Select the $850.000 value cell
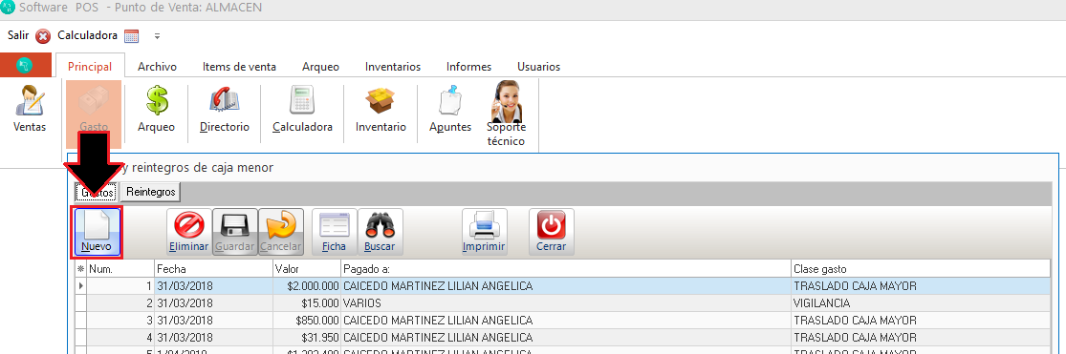 307,320
